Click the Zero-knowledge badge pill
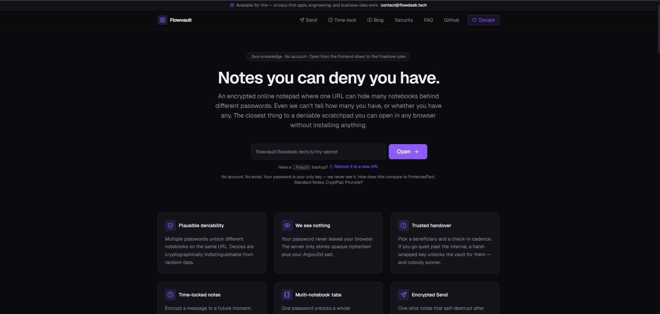Screen dimensions: 660x314 pos(328,57)
